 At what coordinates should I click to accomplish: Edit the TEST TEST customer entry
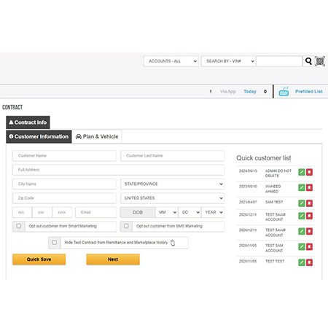pyautogui.click(x=302, y=262)
